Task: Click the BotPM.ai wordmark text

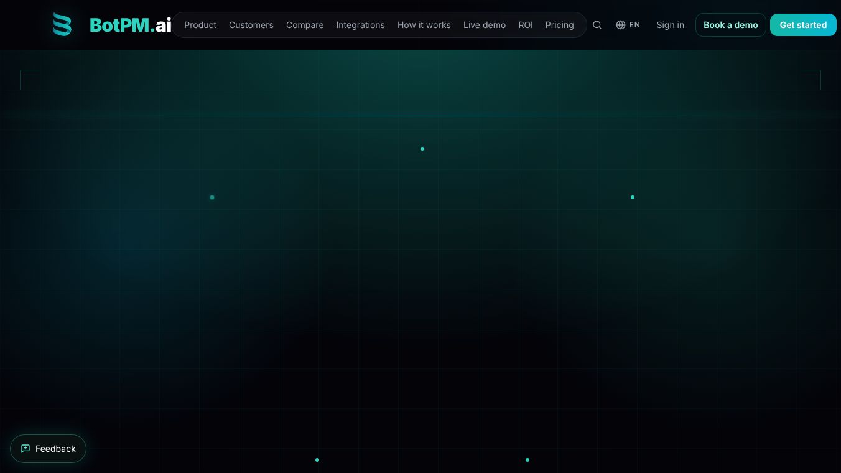Action: (131, 25)
